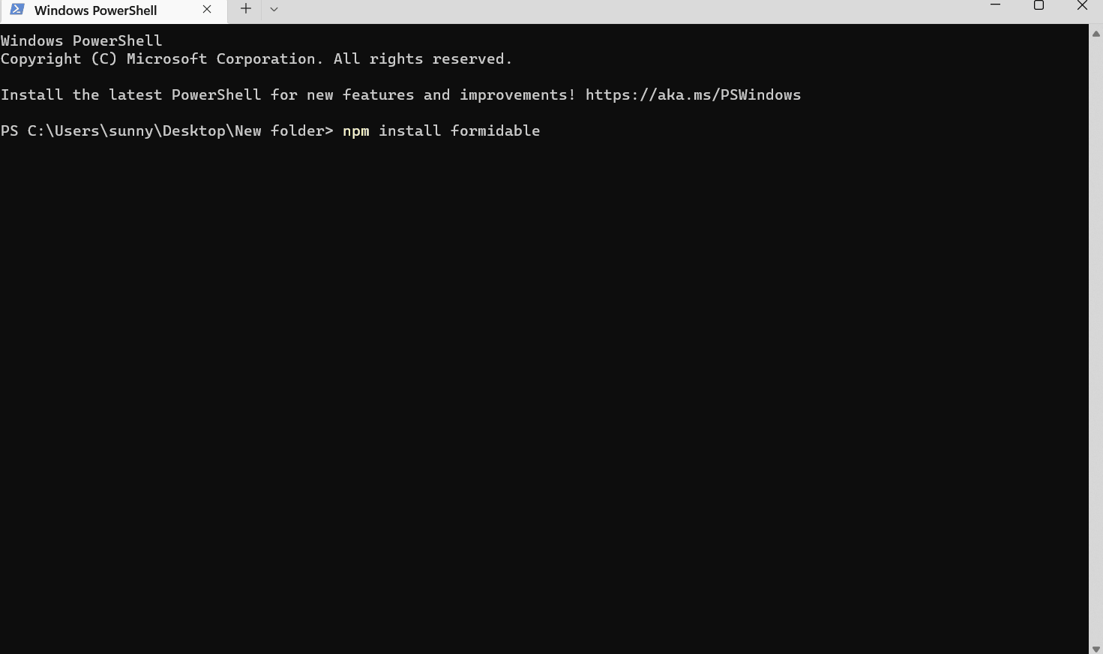
Task: Click the prompt path ending in New folder
Action: [180, 130]
